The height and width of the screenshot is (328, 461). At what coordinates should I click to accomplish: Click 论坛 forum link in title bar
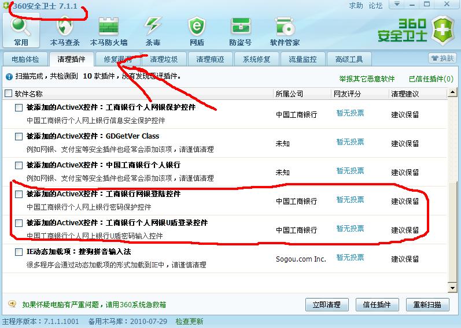pos(376,6)
